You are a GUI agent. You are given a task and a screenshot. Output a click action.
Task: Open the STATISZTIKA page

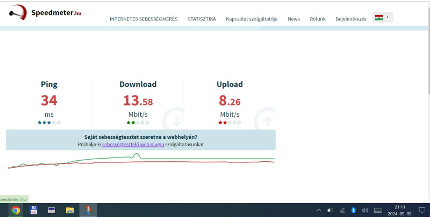(202, 19)
